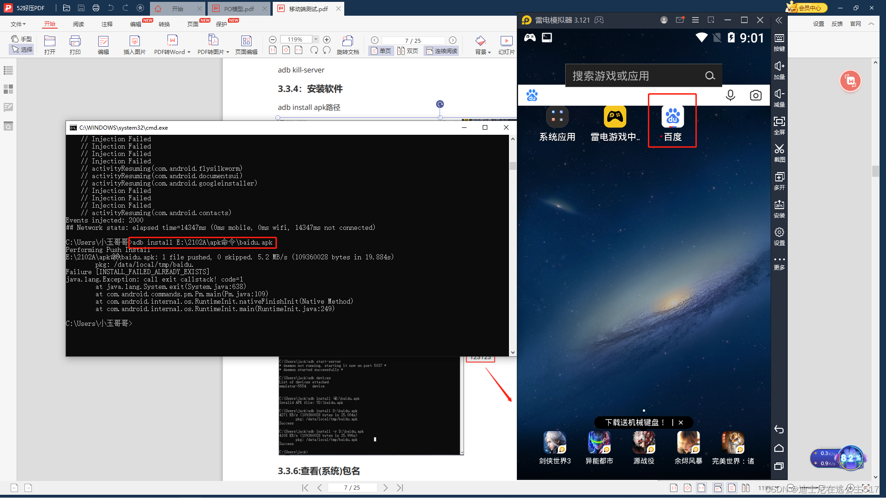Jump to last page in bottom navigation
The width and height of the screenshot is (886, 498).
[400, 488]
